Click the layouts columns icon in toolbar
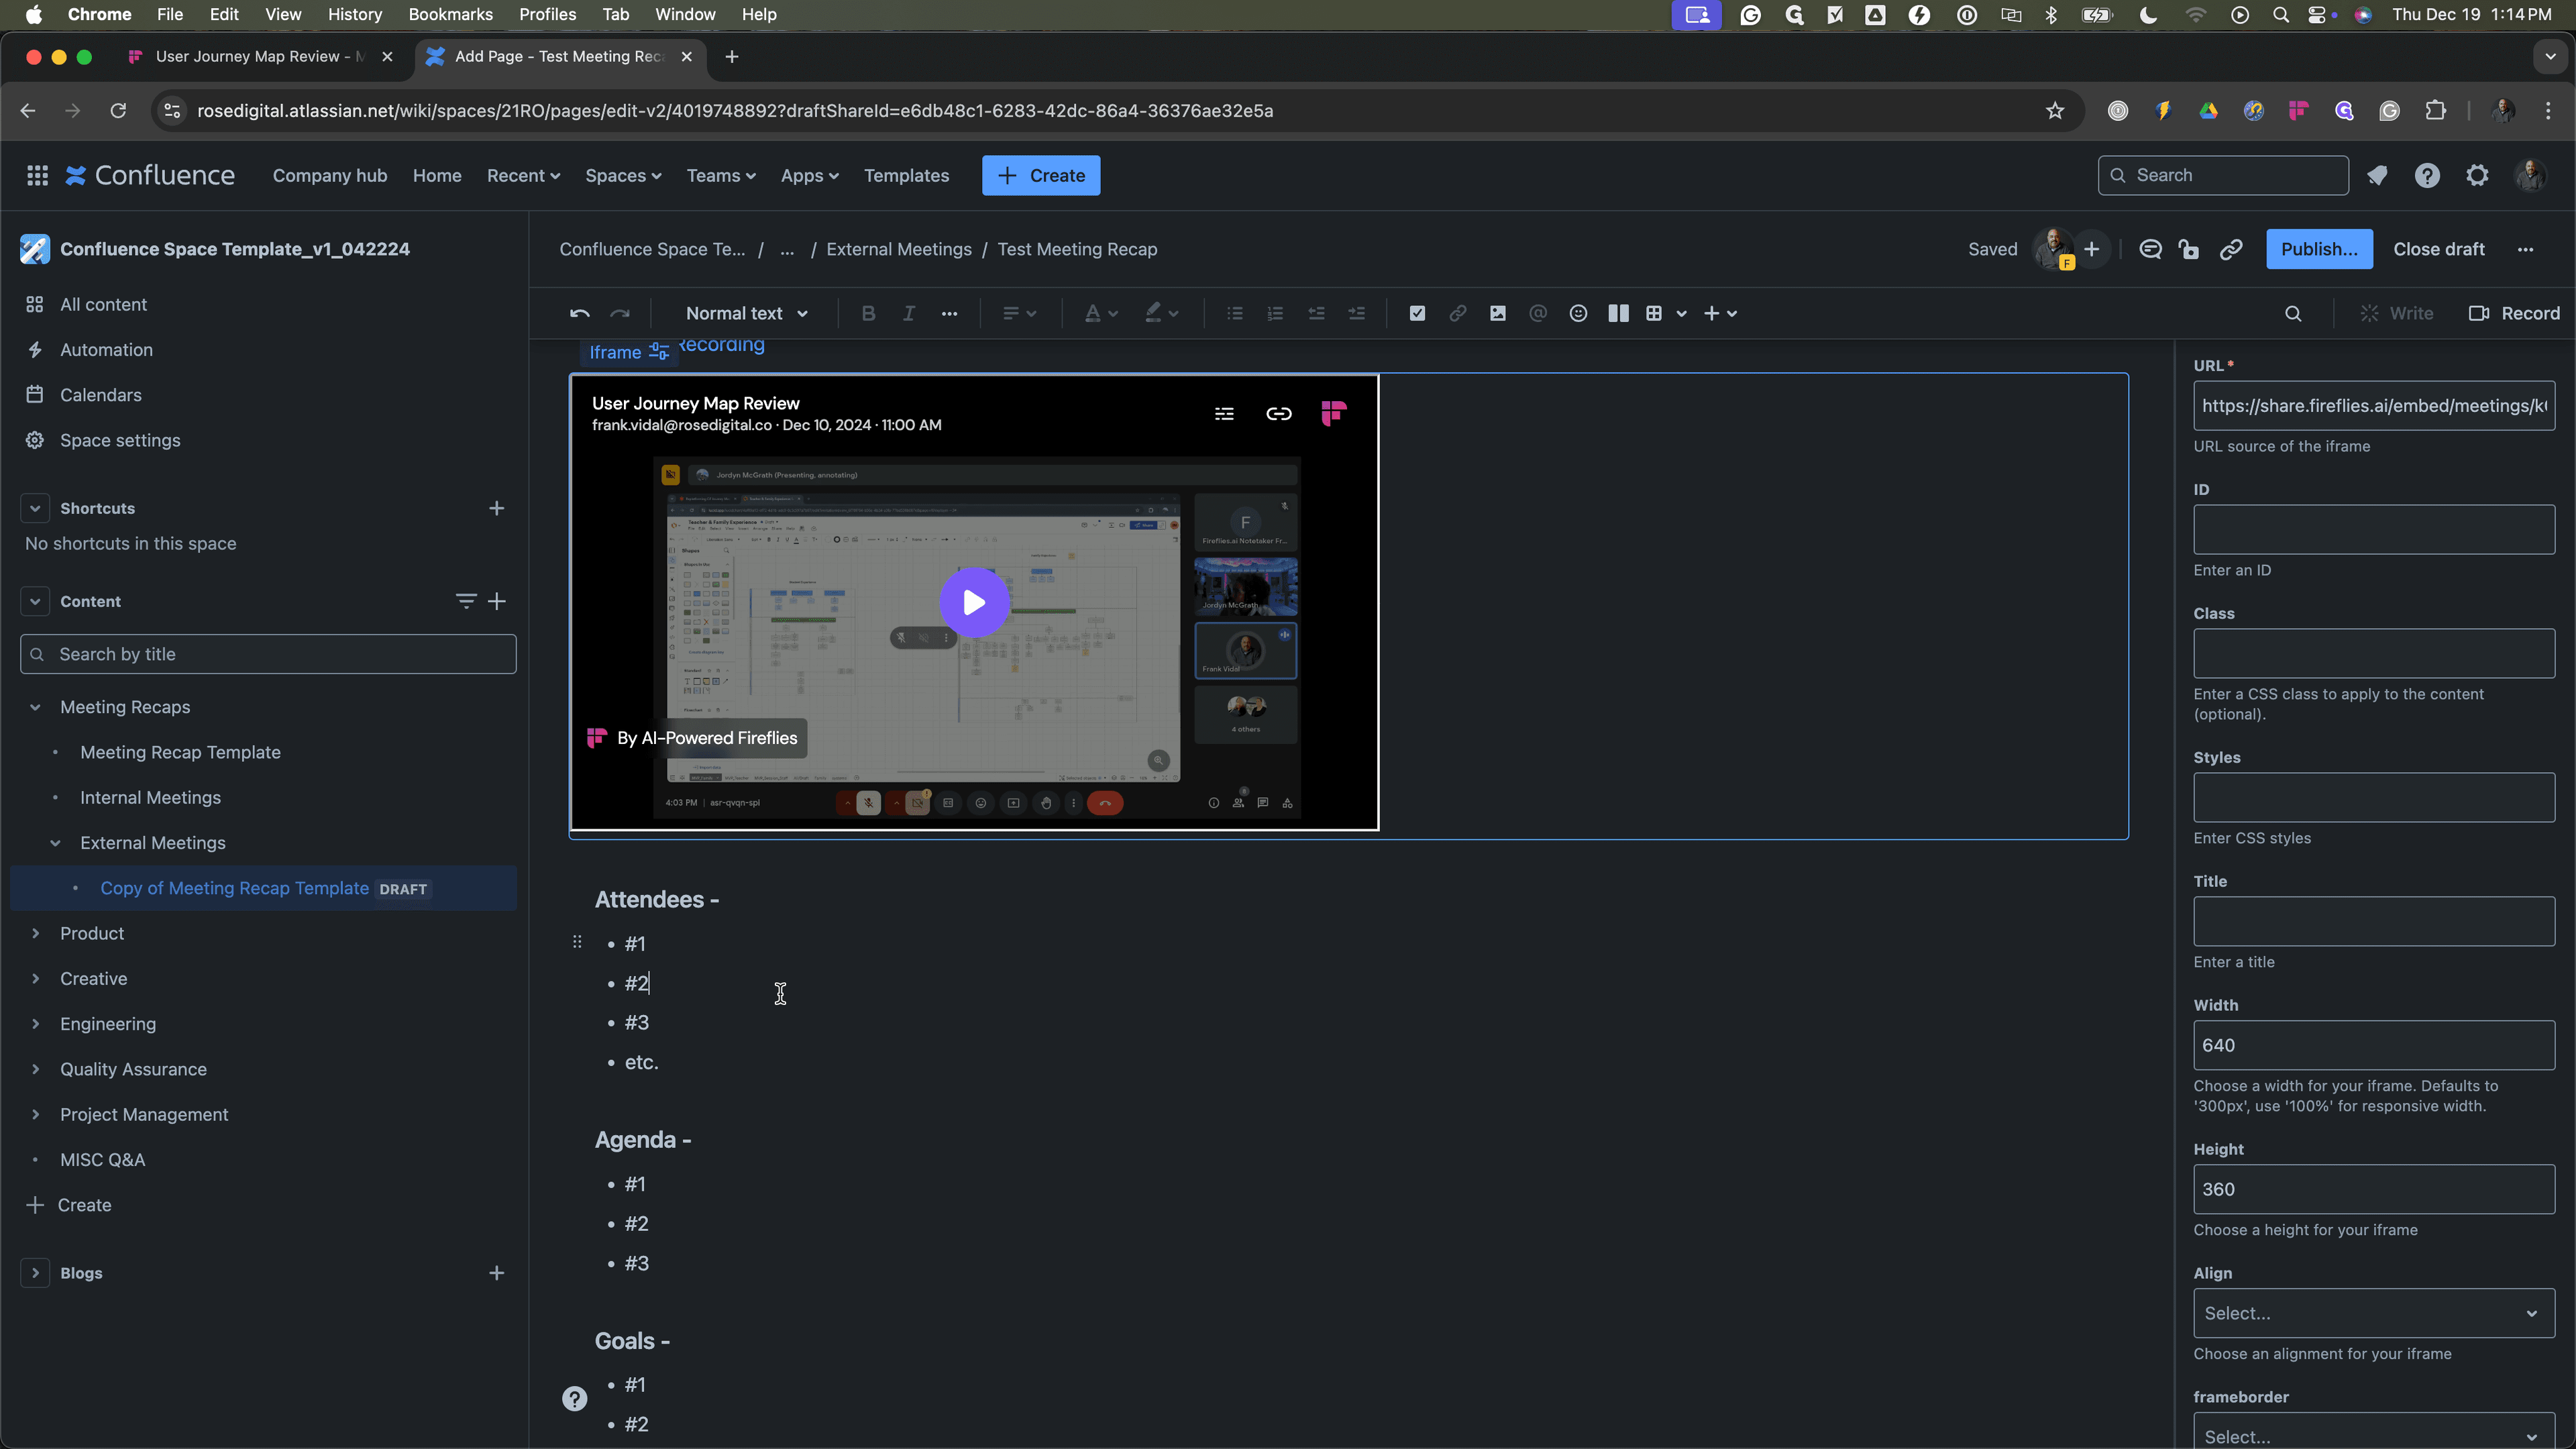 (1618, 314)
